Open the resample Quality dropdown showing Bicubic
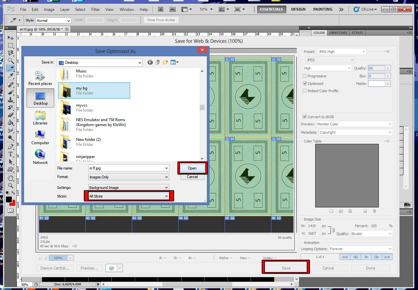 (x=371, y=234)
